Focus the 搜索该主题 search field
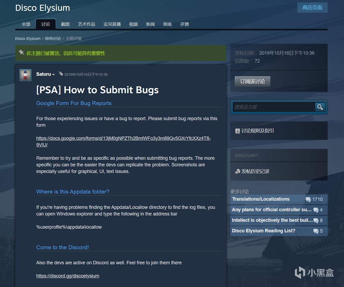 click(x=274, y=107)
